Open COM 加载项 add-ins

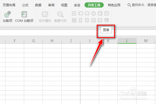pyautogui.click(x=24, y=17)
